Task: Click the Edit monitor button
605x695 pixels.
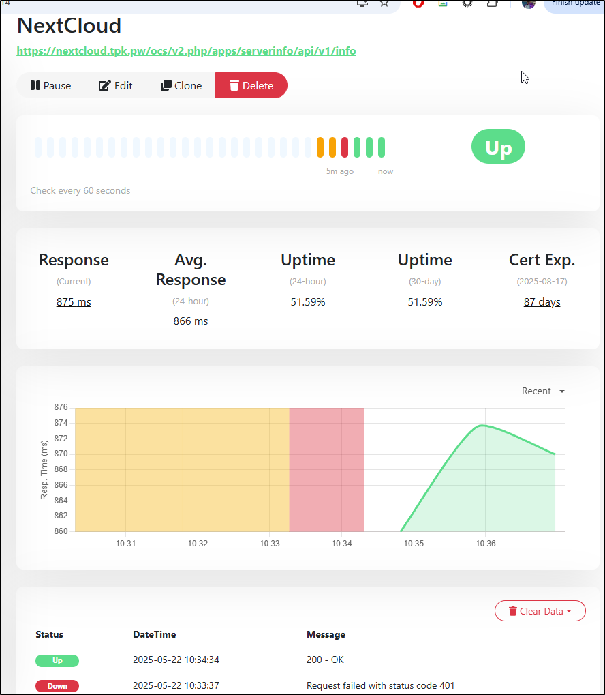Action: pyautogui.click(x=116, y=85)
